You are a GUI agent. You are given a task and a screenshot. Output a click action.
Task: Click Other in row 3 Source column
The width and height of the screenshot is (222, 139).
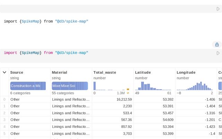click(x=15, y=120)
